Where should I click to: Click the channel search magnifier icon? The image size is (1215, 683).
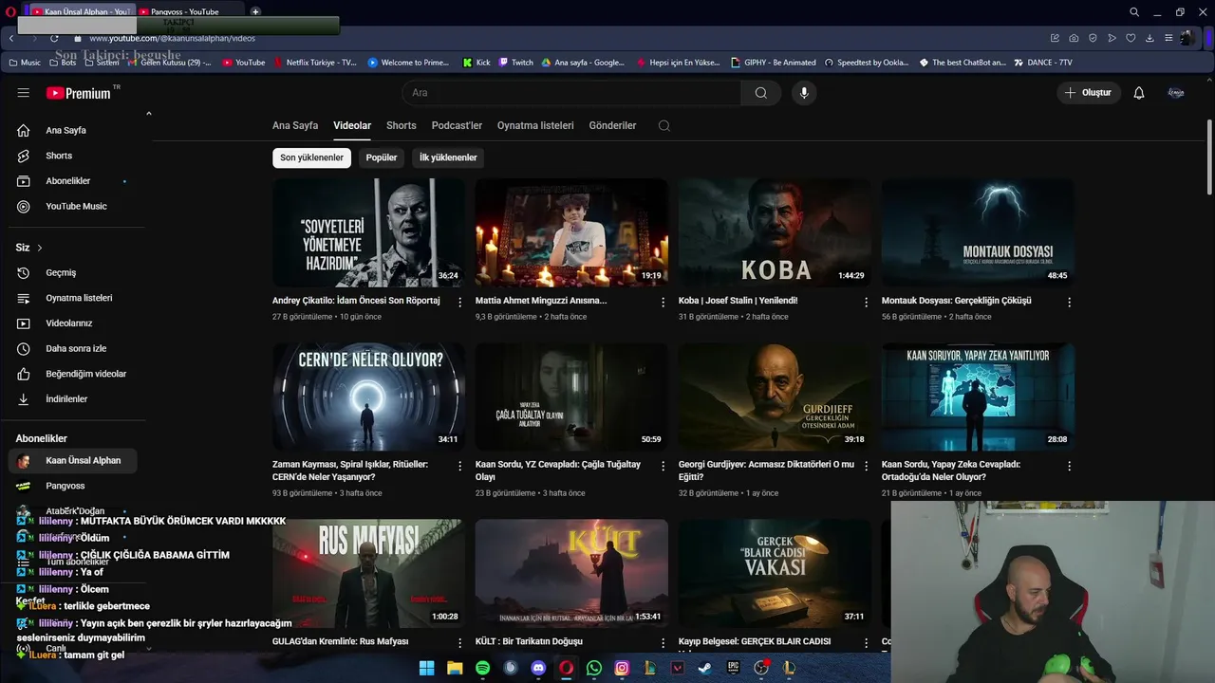[x=664, y=125]
